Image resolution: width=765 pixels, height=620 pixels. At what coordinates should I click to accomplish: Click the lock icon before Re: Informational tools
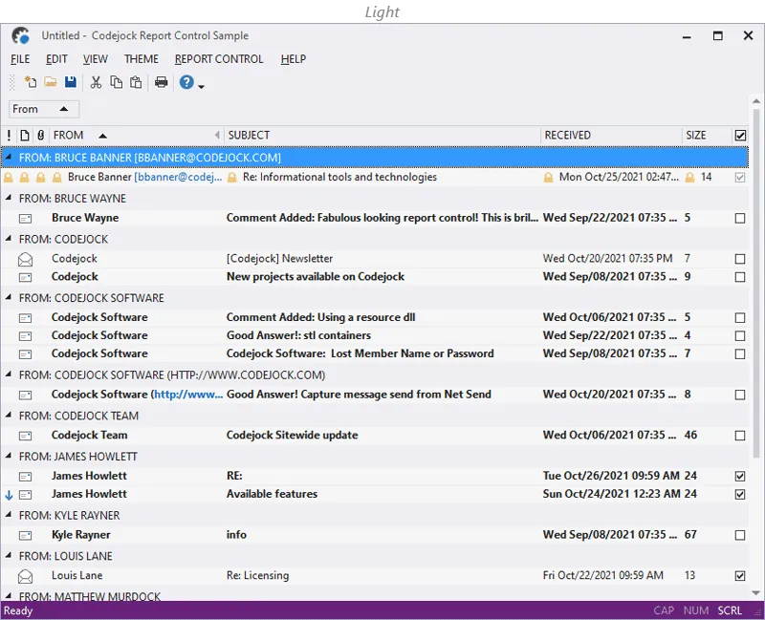[x=232, y=178]
